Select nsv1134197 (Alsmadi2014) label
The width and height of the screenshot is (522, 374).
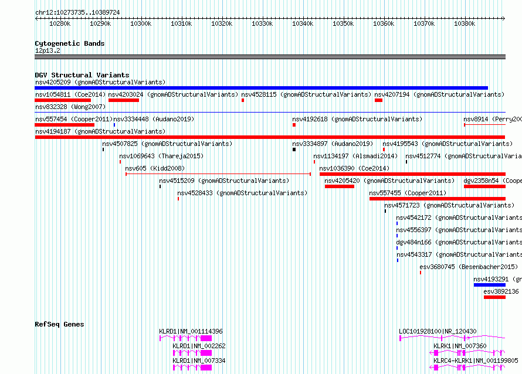[x=355, y=156]
